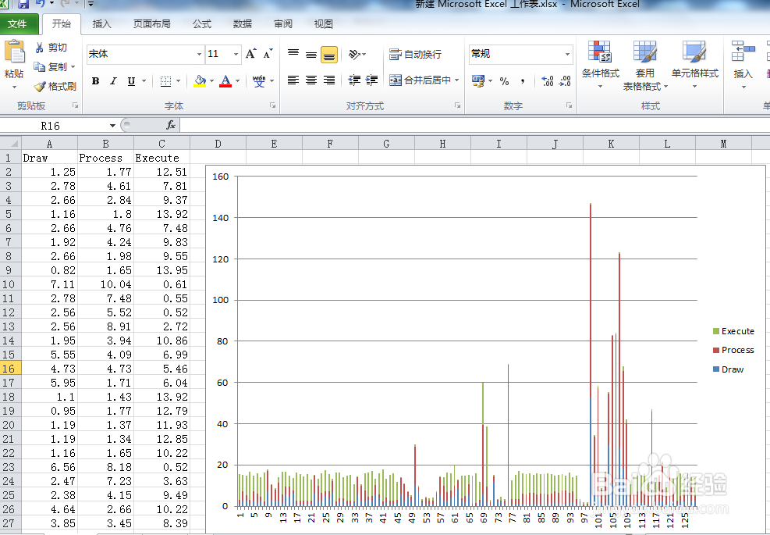Viewport: 770px width, 535px height.
Task: Align text to middle of cell
Action: click(310, 54)
